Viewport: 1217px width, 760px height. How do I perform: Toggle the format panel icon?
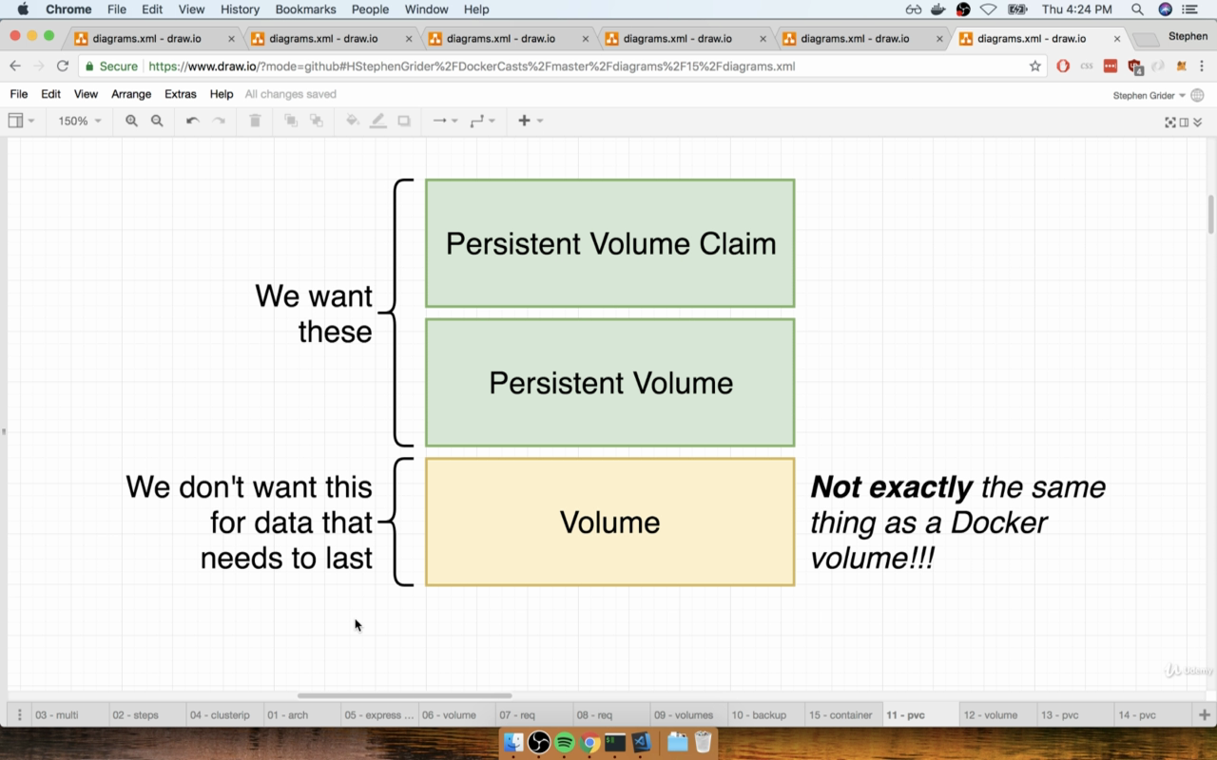click(x=1184, y=122)
